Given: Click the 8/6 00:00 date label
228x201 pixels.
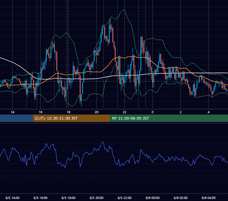Looking at the screenshot, I should pos(153,198).
